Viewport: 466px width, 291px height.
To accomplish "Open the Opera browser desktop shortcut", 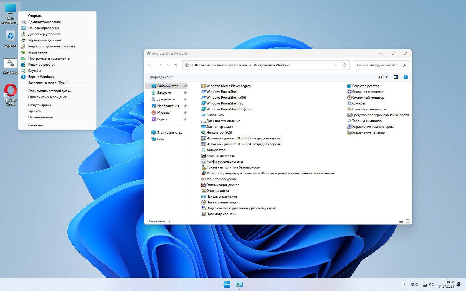I will 10,94.
